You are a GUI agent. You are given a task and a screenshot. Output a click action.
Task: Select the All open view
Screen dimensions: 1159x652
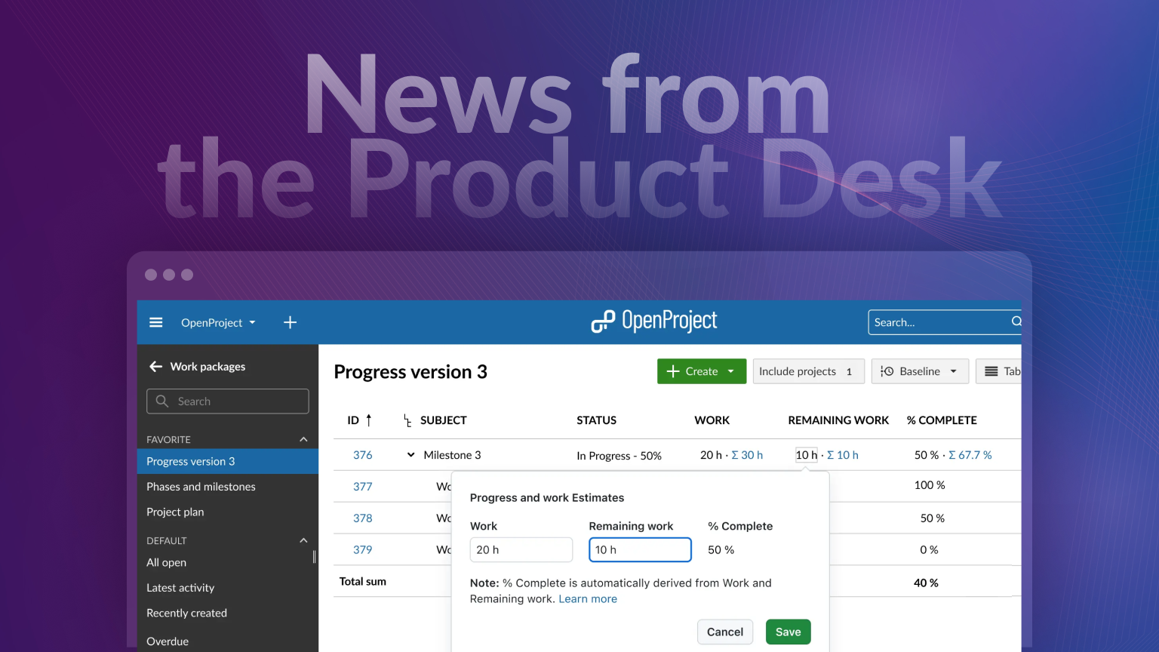pyautogui.click(x=166, y=562)
